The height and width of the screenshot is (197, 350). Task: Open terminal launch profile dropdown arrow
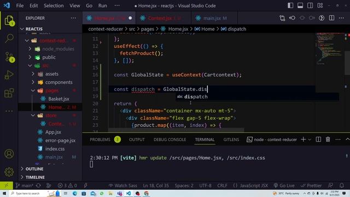point(310,140)
